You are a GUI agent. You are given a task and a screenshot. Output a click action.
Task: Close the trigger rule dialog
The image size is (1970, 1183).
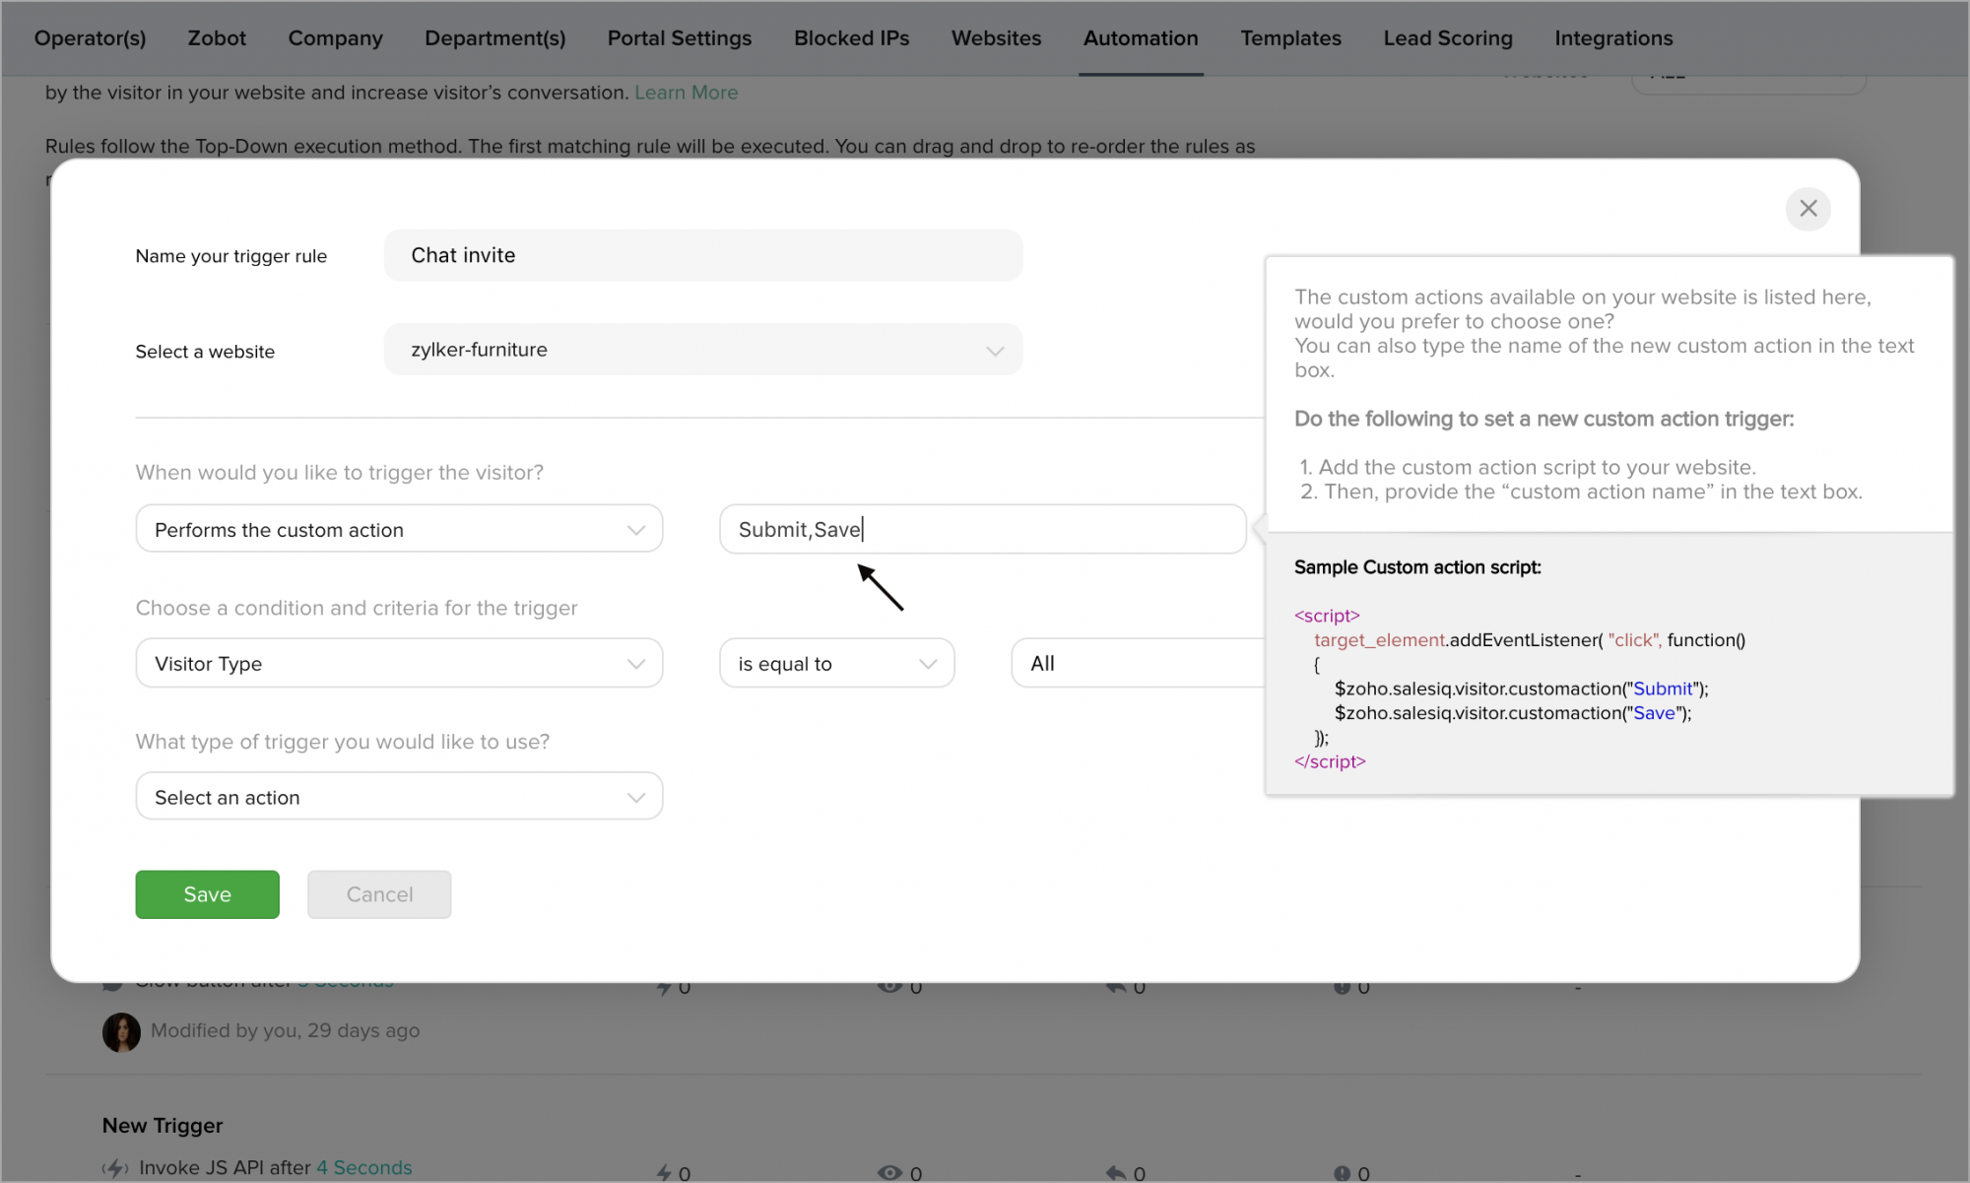[1807, 209]
